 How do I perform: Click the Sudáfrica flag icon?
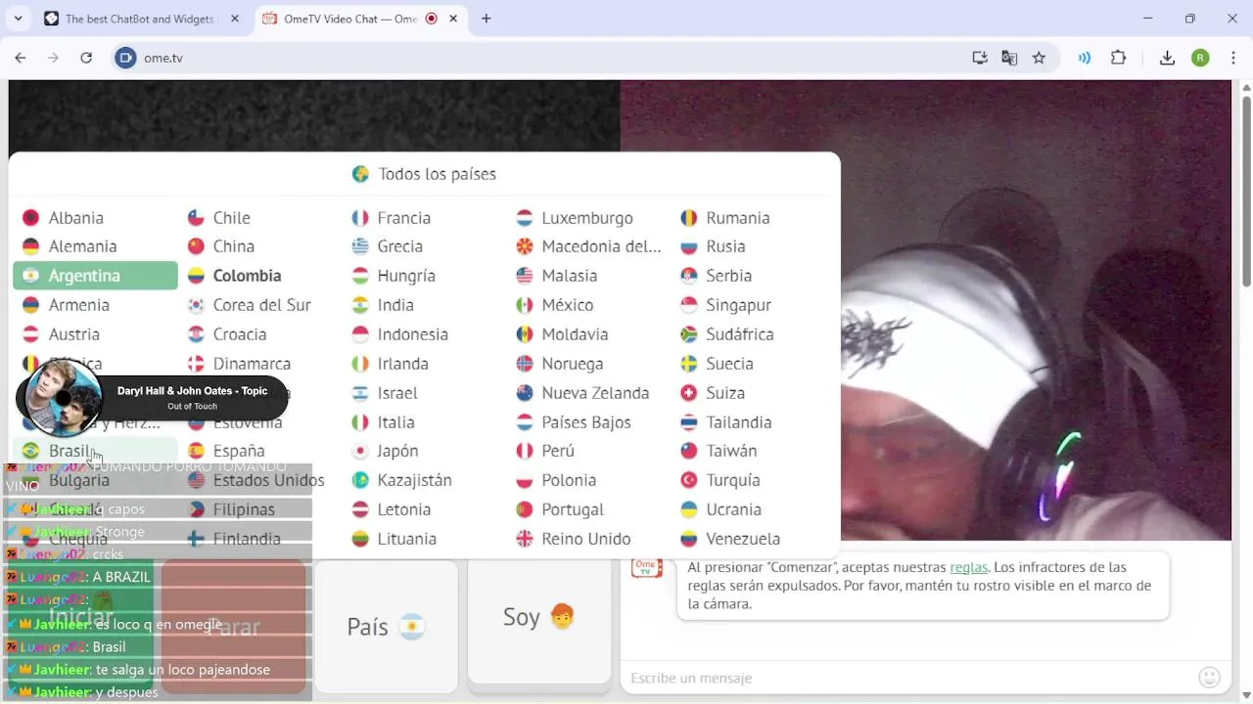[689, 334]
